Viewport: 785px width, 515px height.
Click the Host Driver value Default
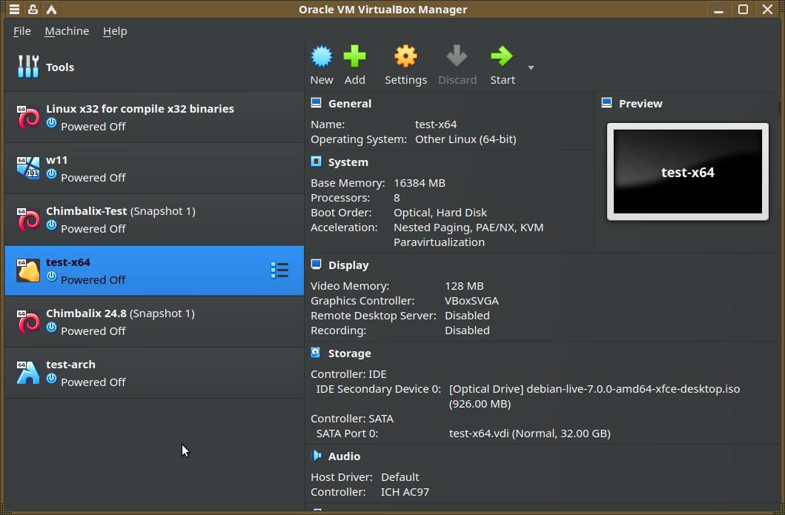click(x=400, y=477)
